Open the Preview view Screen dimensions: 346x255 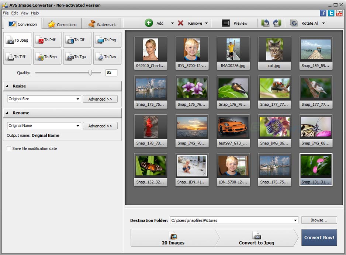(235, 23)
